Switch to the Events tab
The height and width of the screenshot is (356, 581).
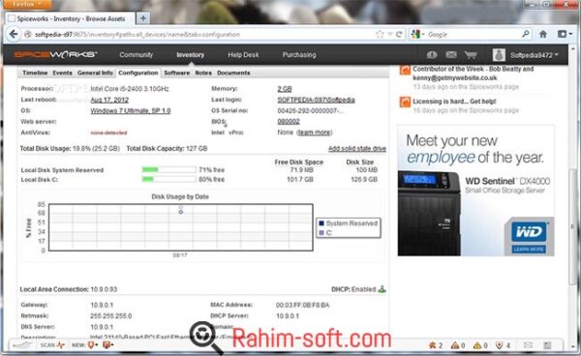tap(62, 73)
